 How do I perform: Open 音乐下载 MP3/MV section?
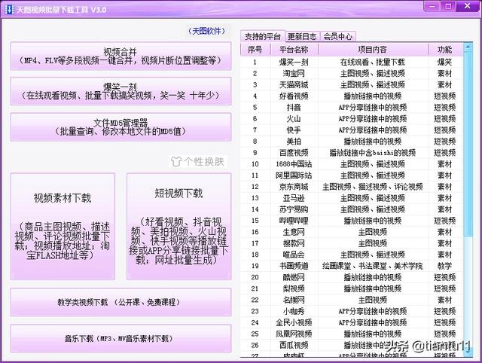(120, 338)
